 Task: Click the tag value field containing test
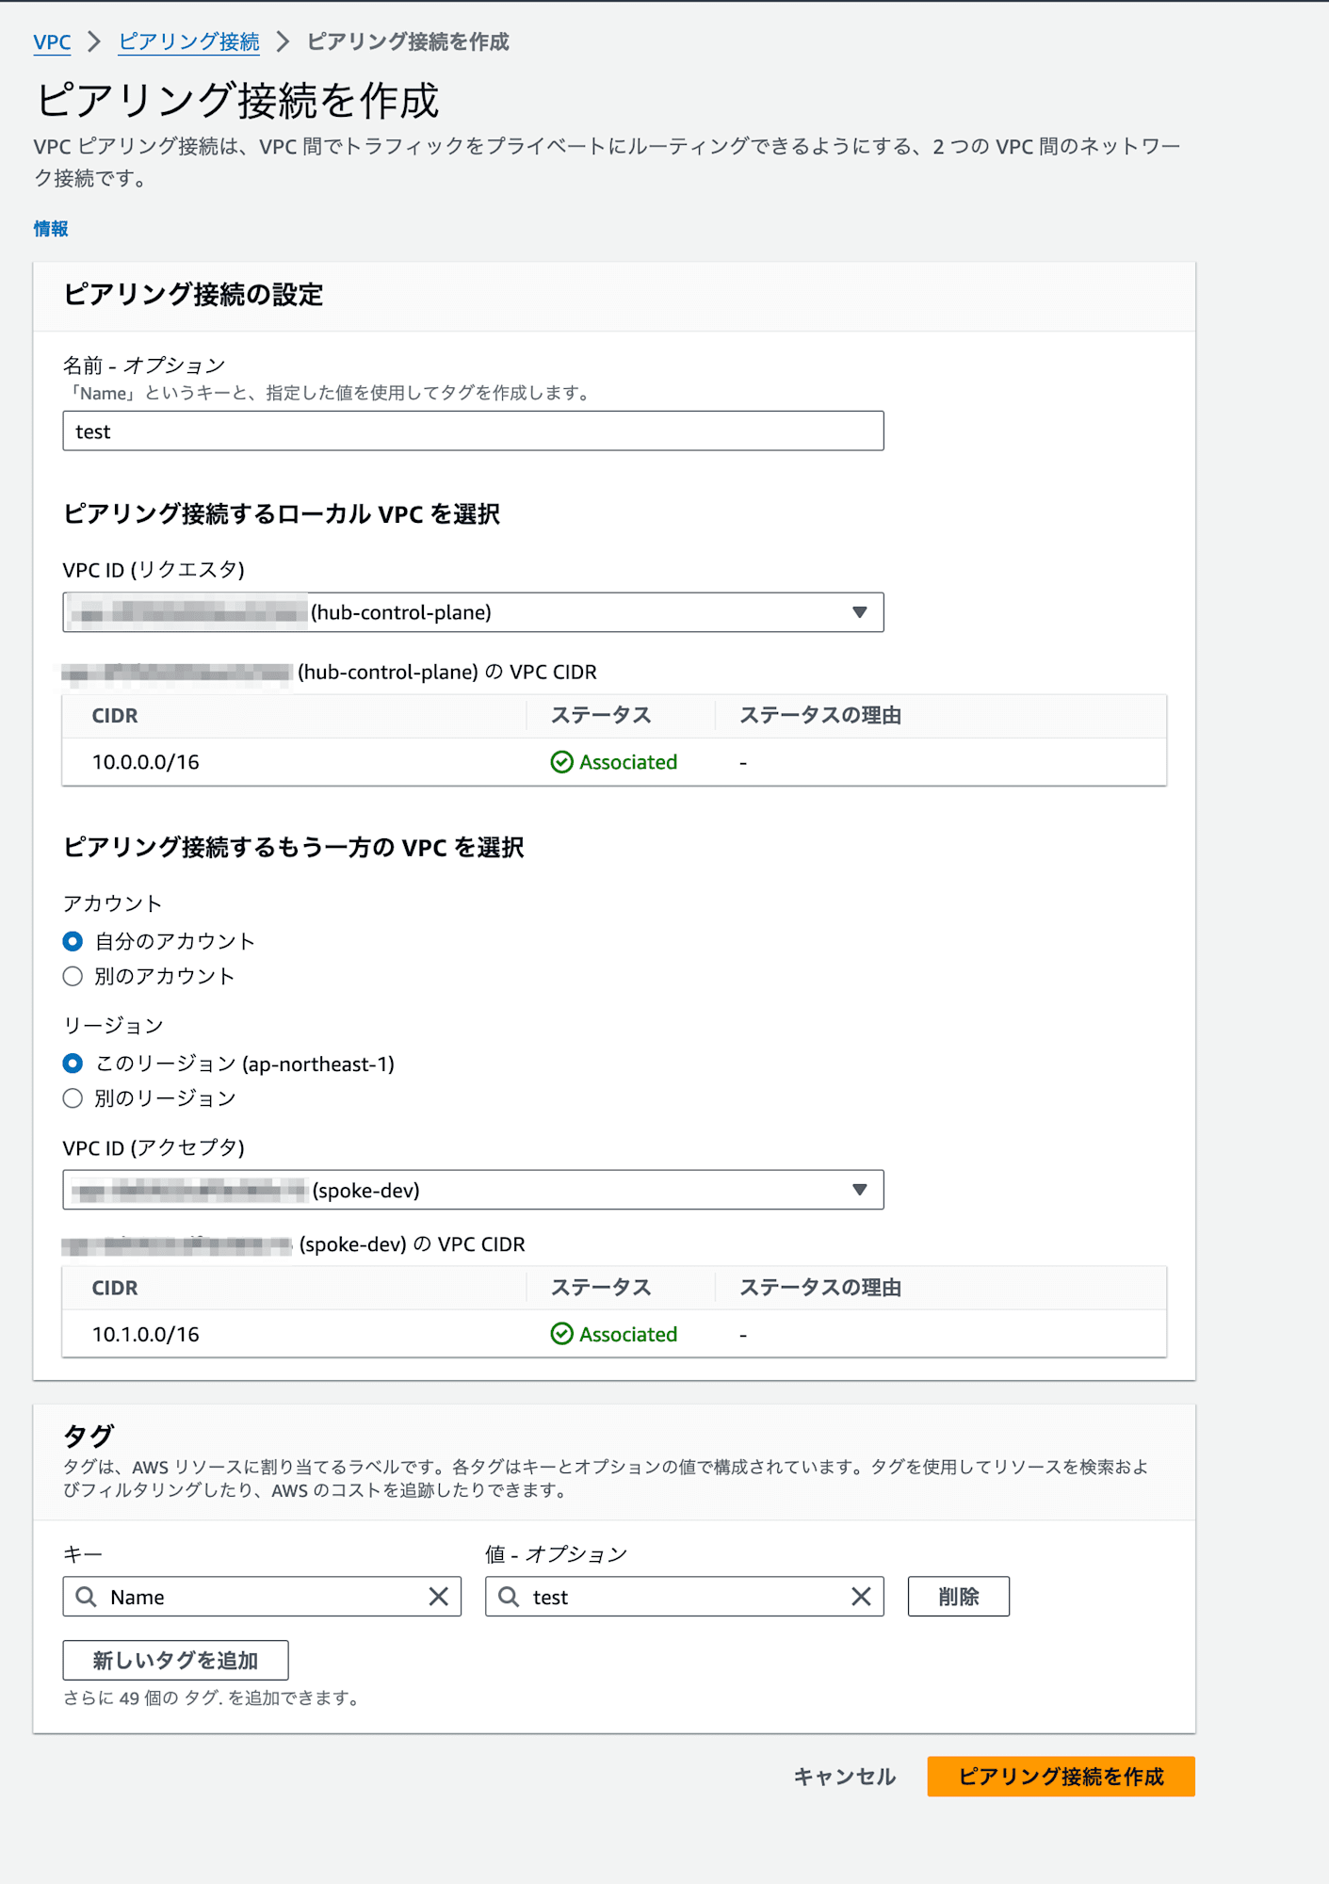tap(684, 1597)
